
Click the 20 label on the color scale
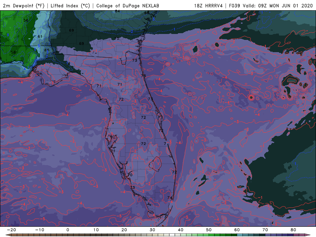click(124, 230)
